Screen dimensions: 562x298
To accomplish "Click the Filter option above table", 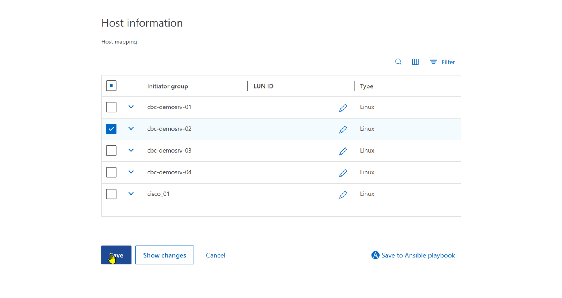I will [x=442, y=62].
